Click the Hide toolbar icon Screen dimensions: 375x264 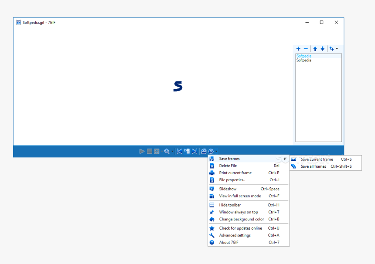[x=212, y=205]
